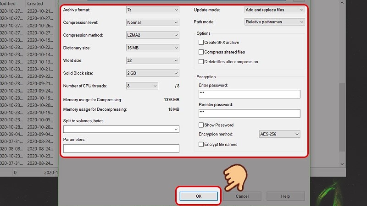Open the Solid Block size dropdown
Screen dimensions: 367x206
click(x=153, y=73)
